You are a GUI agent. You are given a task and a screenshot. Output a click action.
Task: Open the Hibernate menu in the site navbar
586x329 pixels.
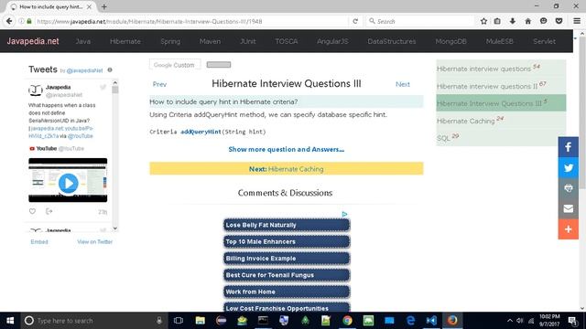125,41
